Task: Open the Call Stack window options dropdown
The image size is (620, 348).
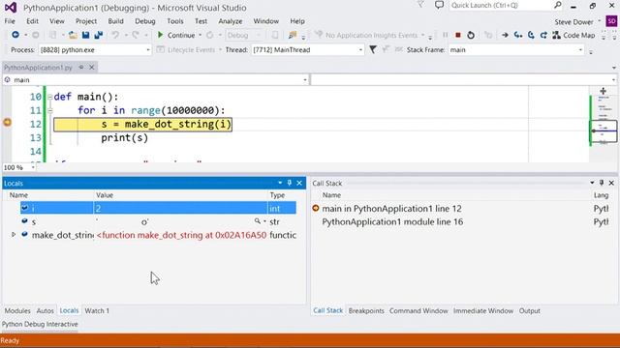Action: (592, 183)
